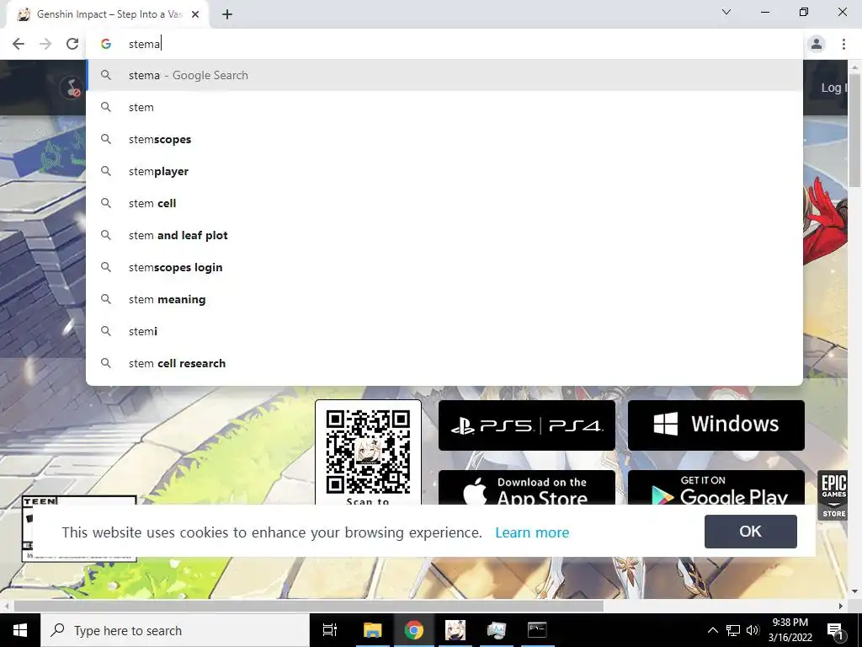Reload the current page

point(72,44)
